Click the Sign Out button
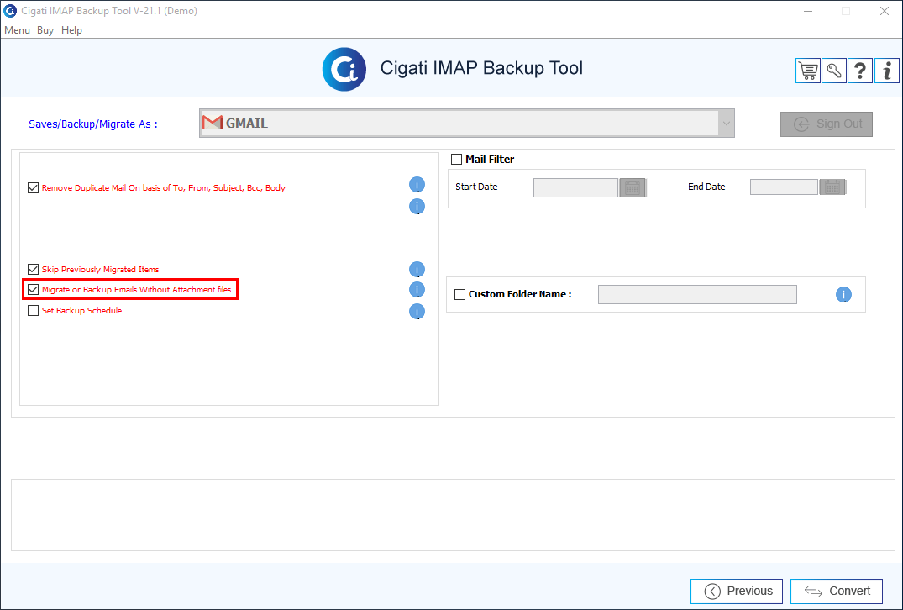Screen dimensions: 903x610 tap(827, 124)
